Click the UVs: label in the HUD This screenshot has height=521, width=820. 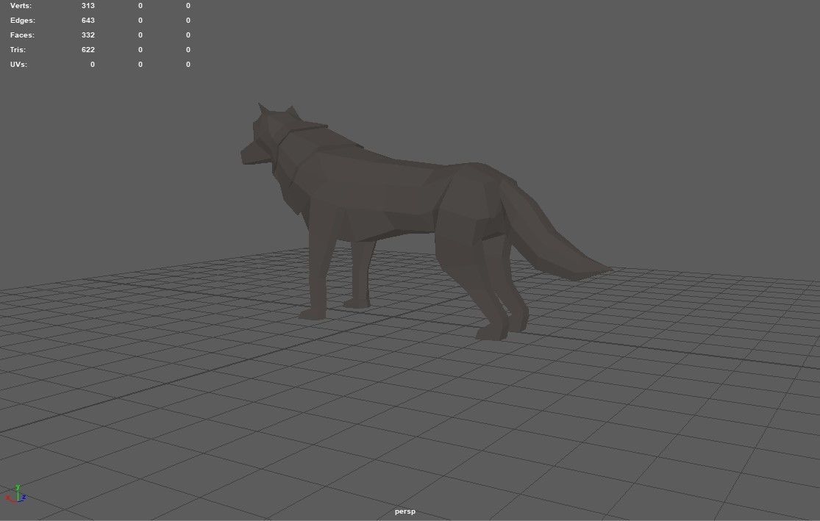[x=18, y=64]
